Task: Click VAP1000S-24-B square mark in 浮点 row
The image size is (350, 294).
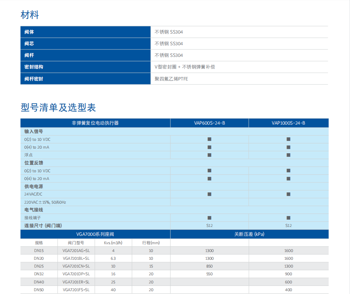Action: pos(288,155)
